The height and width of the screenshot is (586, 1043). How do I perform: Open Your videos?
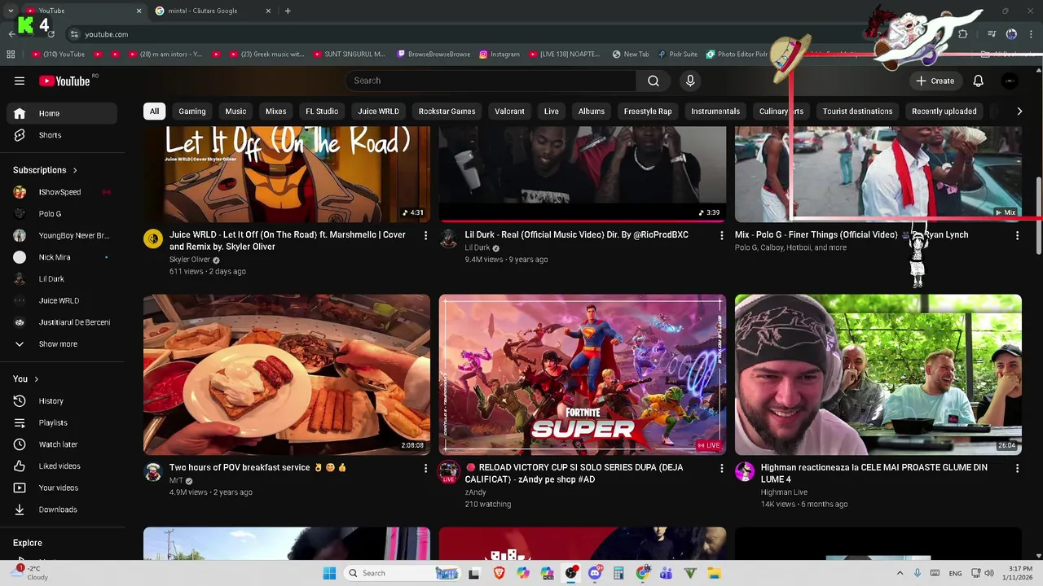click(62, 488)
